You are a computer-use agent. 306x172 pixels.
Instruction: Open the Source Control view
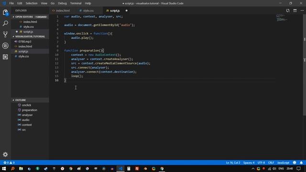point(5,34)
